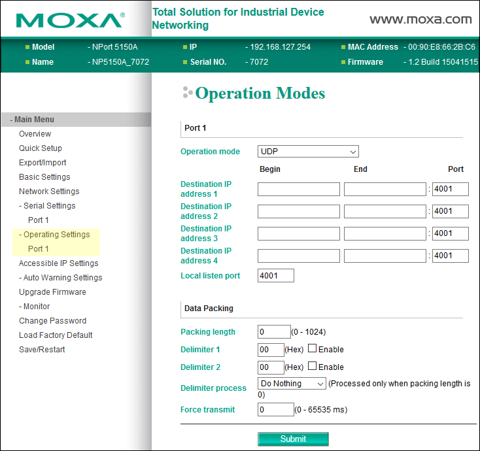
Task: Collapse the Operating Settings menu group
Action: 56,235
